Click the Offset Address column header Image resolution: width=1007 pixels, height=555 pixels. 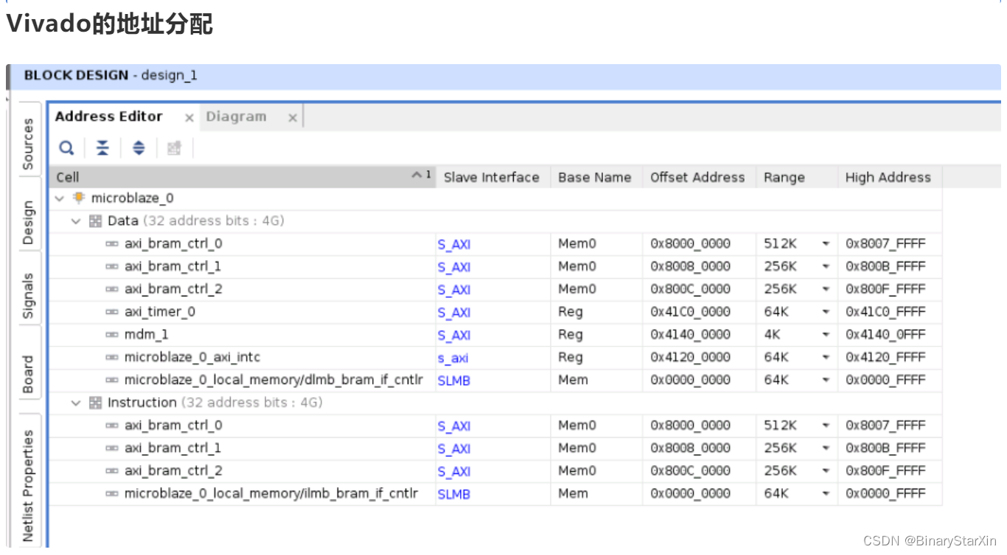pos(697,177)
